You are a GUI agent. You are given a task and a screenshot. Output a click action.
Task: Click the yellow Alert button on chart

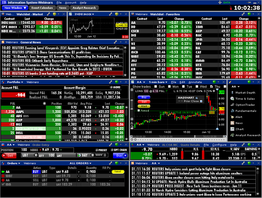click(143, 106)
